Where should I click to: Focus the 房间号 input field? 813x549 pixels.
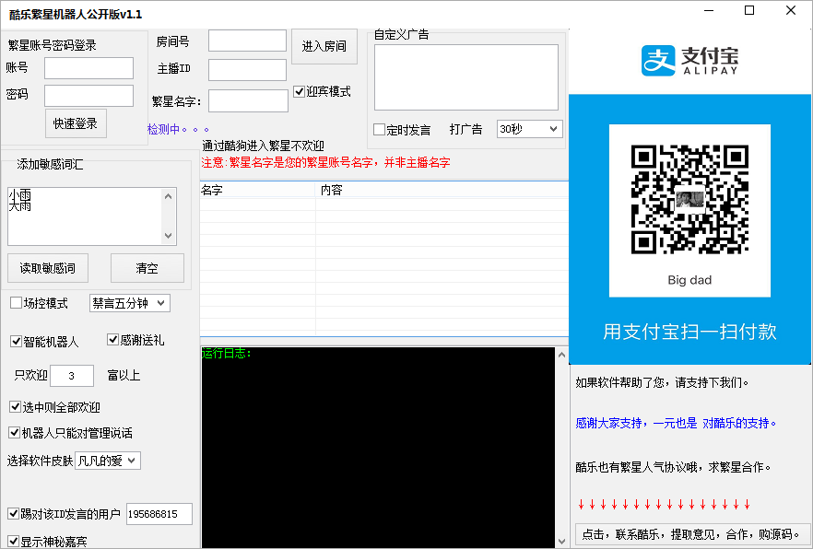[247, 41]
